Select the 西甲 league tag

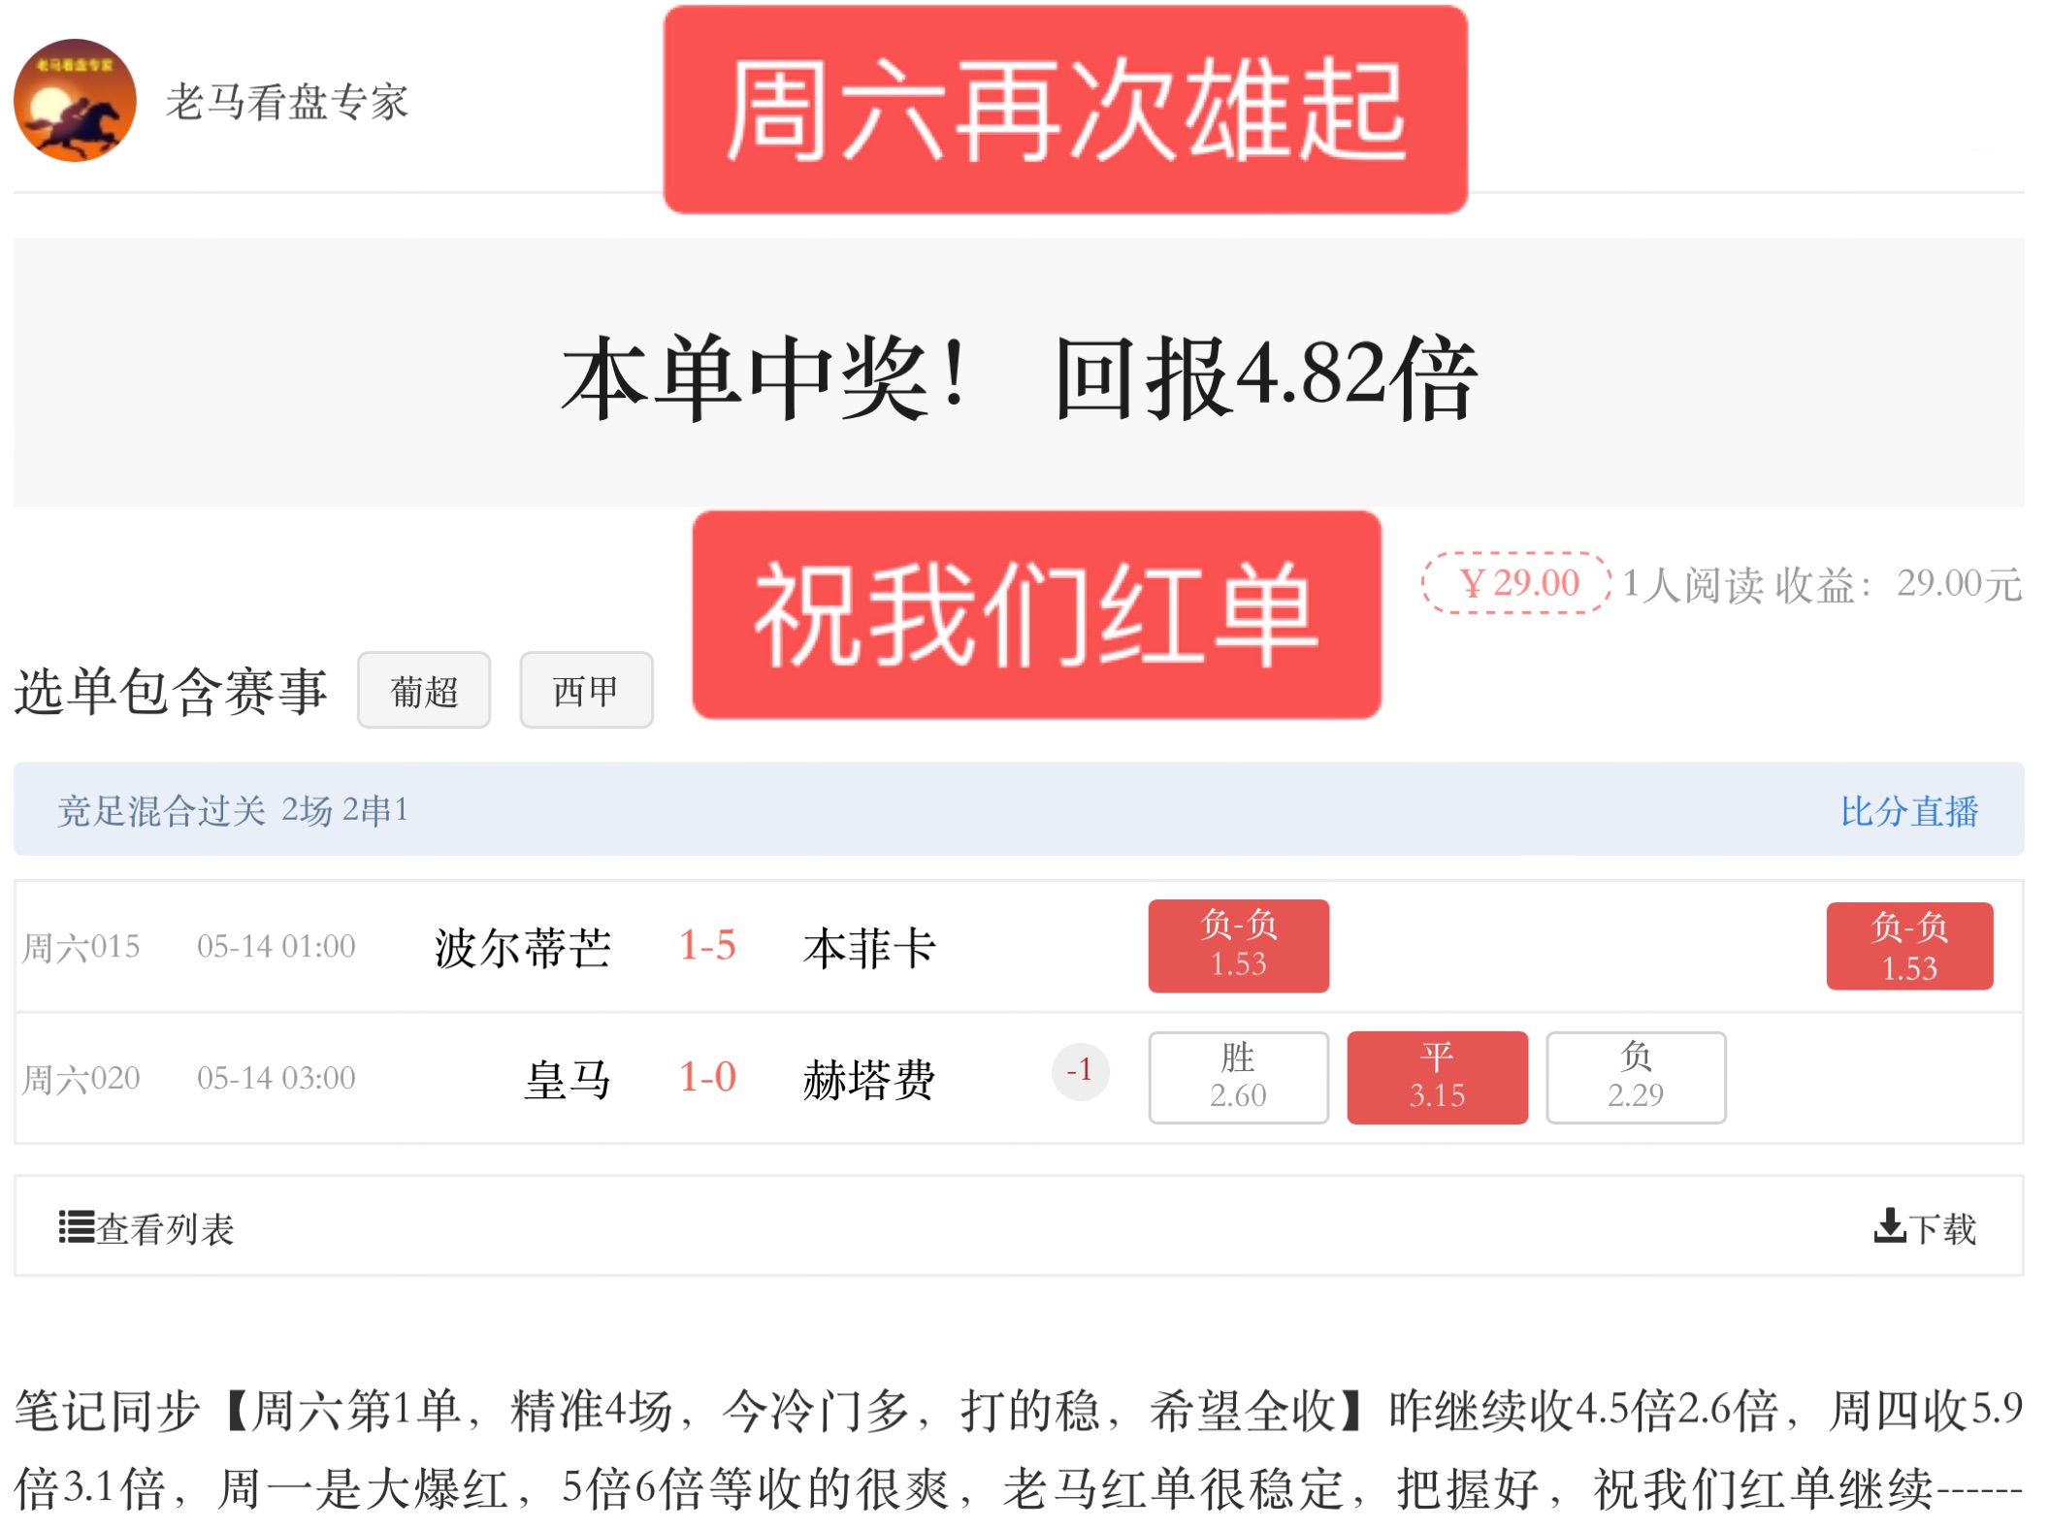point(586,691)
